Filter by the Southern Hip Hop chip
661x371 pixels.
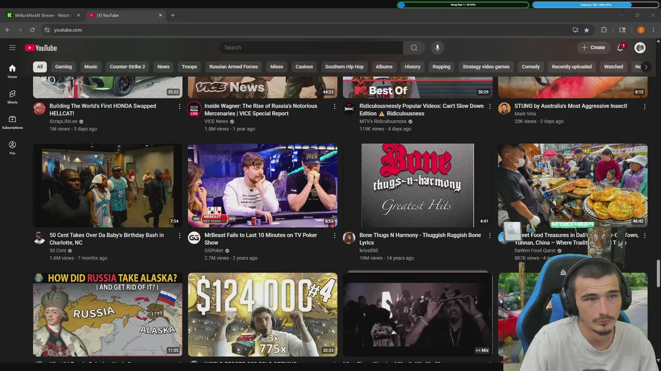344,66
